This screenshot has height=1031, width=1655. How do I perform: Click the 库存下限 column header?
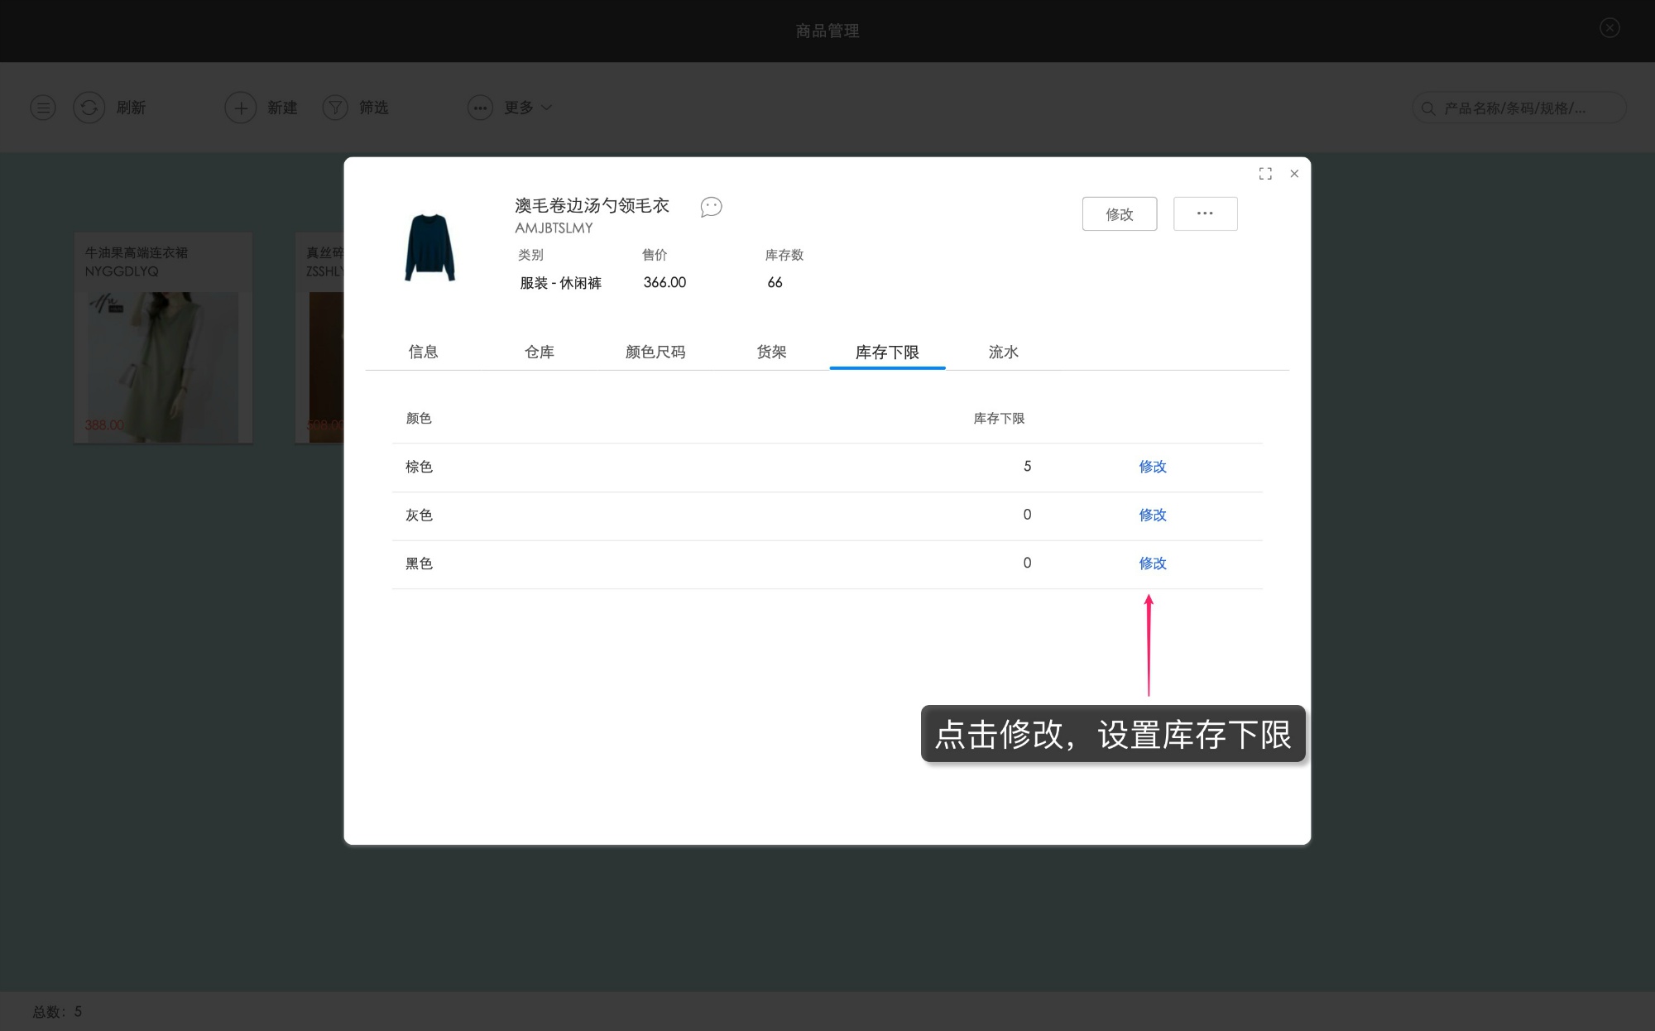999,419
